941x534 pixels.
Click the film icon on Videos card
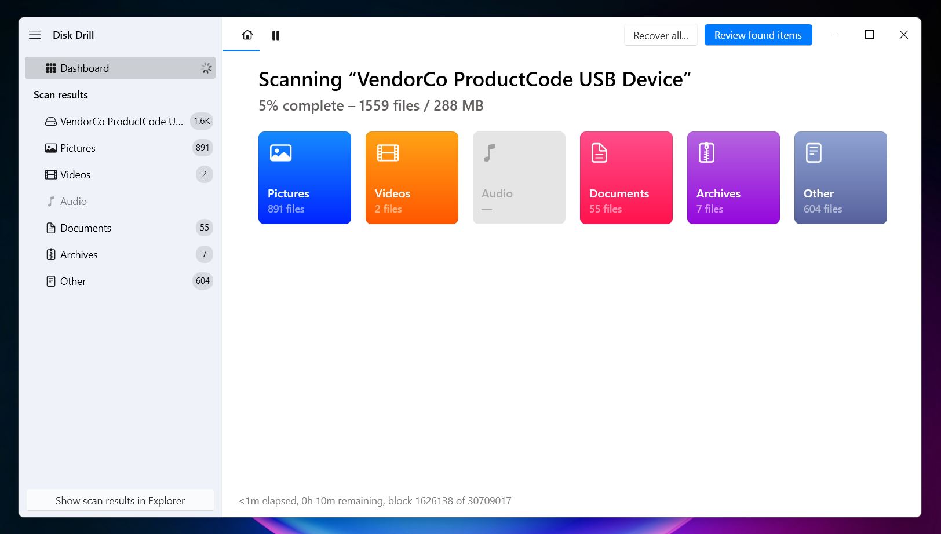click(388, 153)
